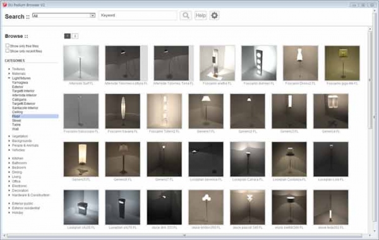The height and width of the screenshot is (240, 379).
Task: Select the Generic2 FL lamp thumbnail
Action: [248, 111]
